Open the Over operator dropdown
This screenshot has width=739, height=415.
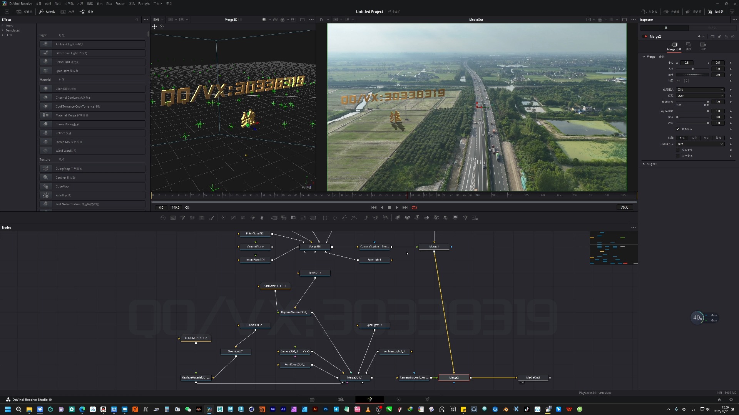[700, 96]
